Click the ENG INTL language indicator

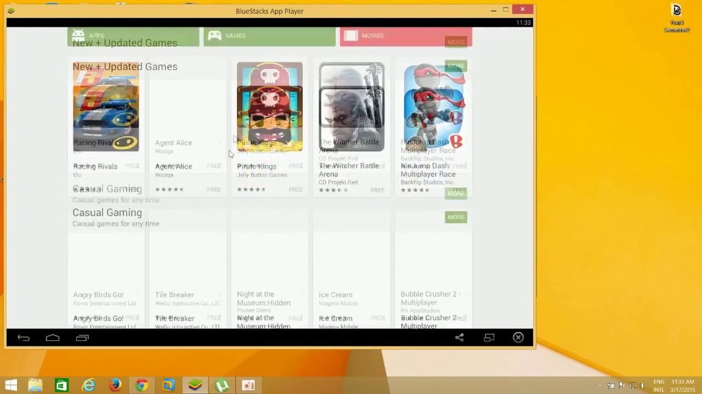click(659, 386)
